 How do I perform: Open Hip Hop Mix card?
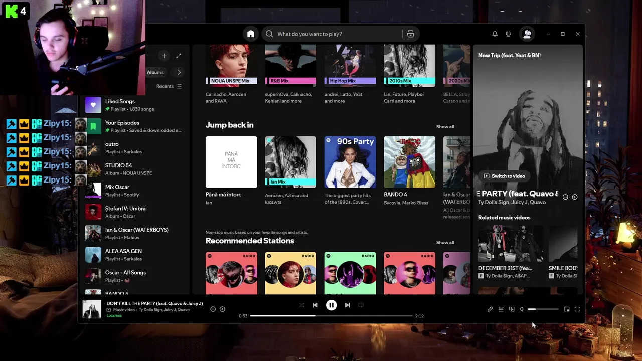350,74
